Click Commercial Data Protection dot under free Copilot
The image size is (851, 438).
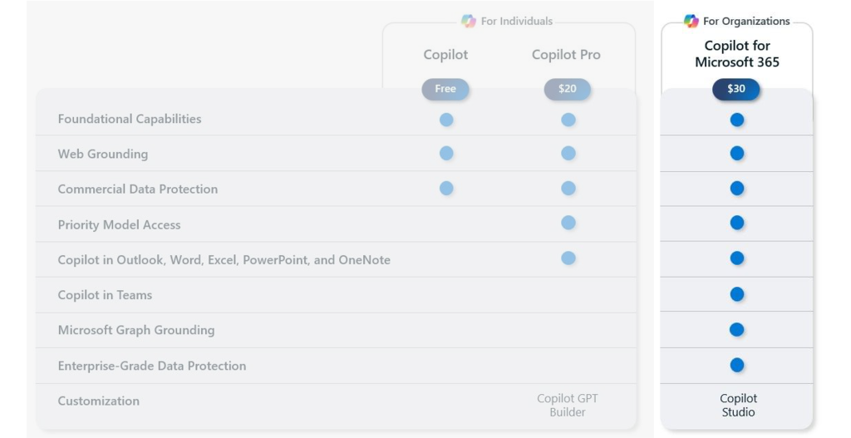click(446, 189)
